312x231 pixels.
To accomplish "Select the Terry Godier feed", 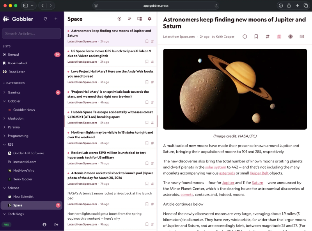I will pyautogui.click(x=32, y=179).
